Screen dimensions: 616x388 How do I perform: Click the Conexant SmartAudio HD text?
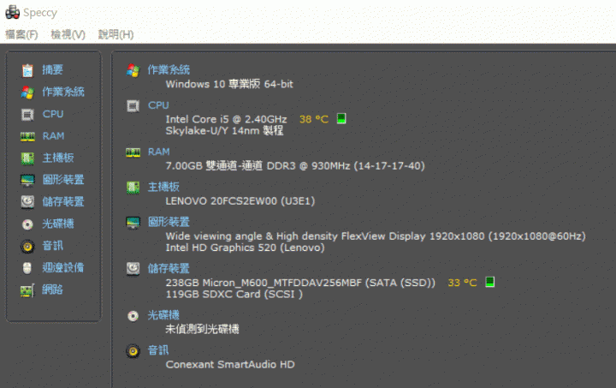[230, 364]
